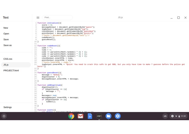Click the pointOutput "points" line
The image size is (189, 134).
pyautogui.click(x=68, y=33)
